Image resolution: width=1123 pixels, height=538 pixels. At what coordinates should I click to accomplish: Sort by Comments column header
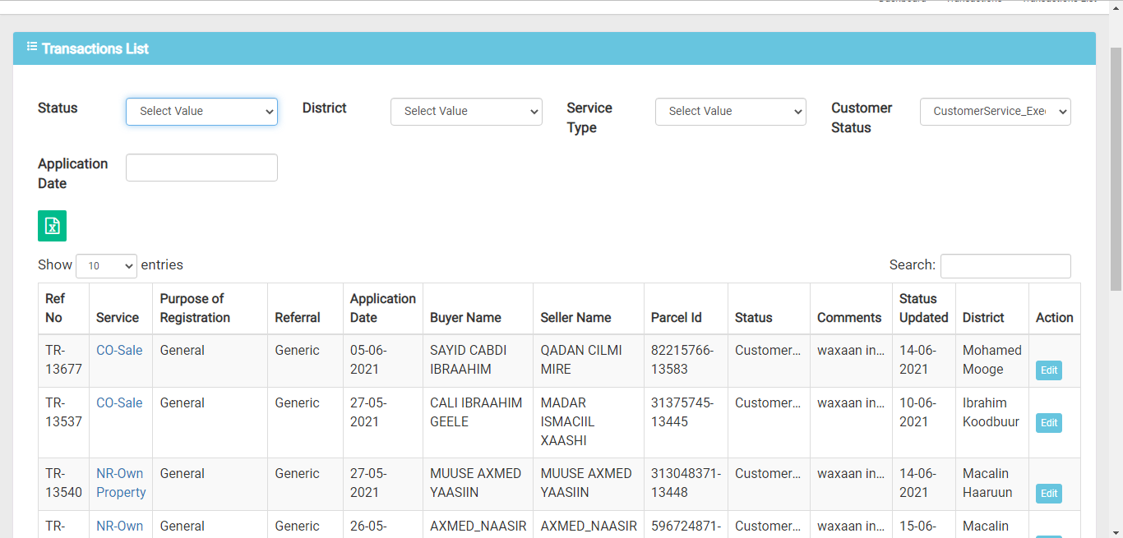[x=852, y=308]
